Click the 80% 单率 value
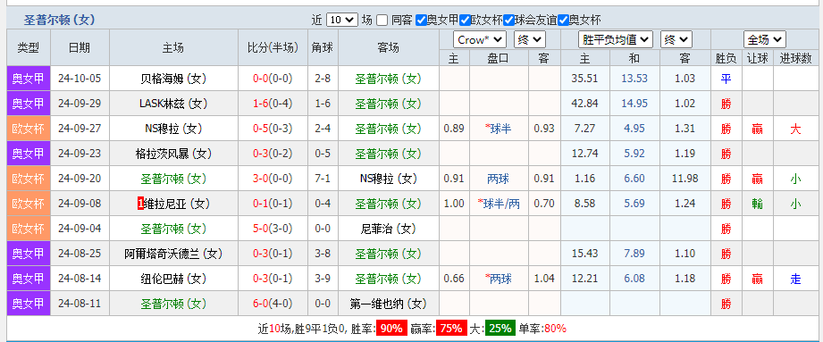Image resolution: width=823 pixels, height=342 pixels. click(x=555, y=329)
